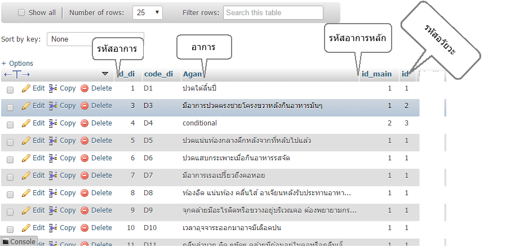This screenshot has width=506, height=247.
Task: Click id_di value 10 cell
Action: (x=131, y=228)
